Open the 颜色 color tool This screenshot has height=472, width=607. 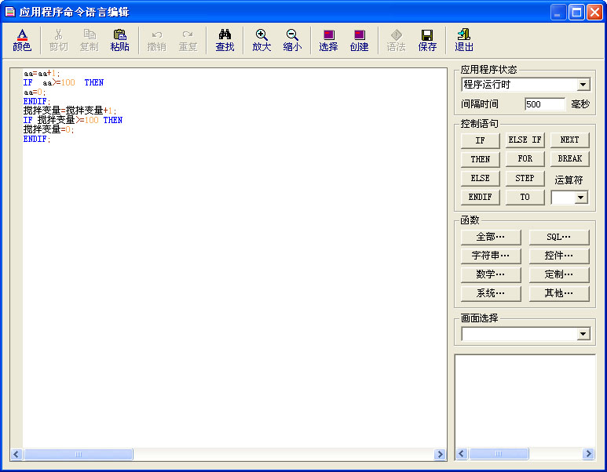[x=22, y=40]
